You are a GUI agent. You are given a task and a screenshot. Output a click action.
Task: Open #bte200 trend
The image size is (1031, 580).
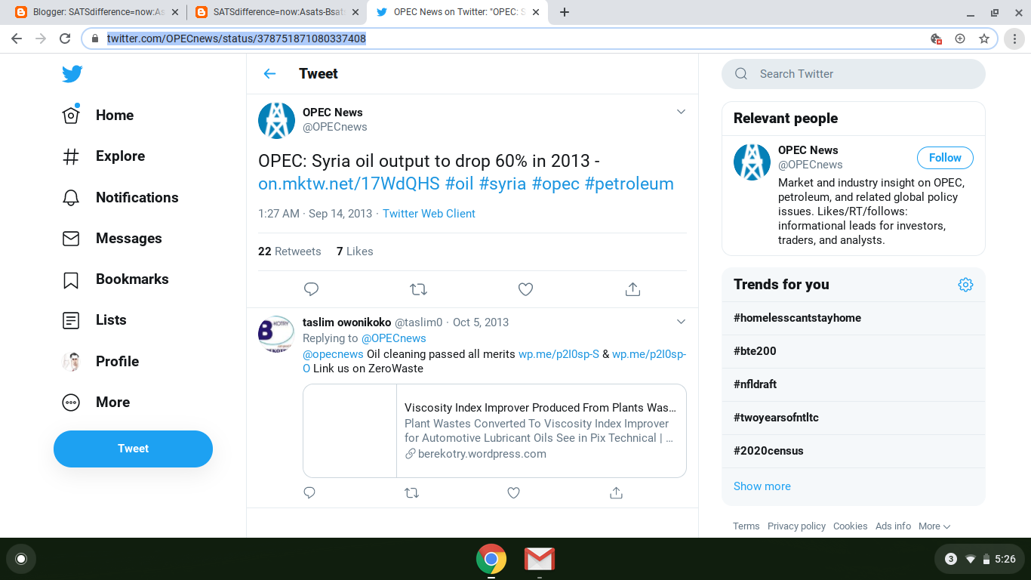point(854,351)
